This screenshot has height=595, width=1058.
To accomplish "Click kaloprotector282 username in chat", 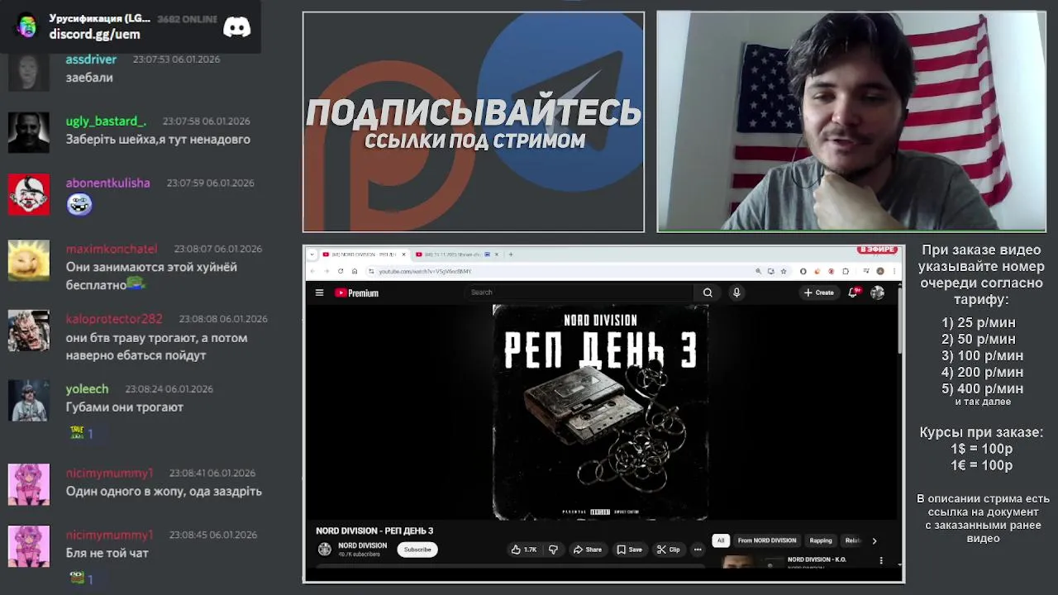I will tap(114, 319).
